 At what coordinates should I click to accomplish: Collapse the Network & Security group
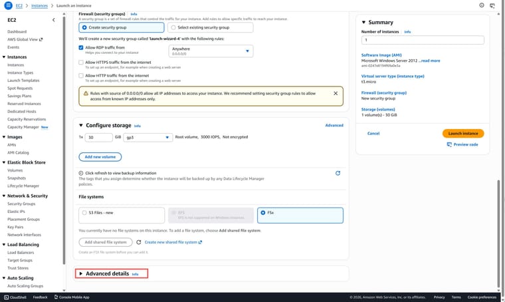[x=4, y=196]
